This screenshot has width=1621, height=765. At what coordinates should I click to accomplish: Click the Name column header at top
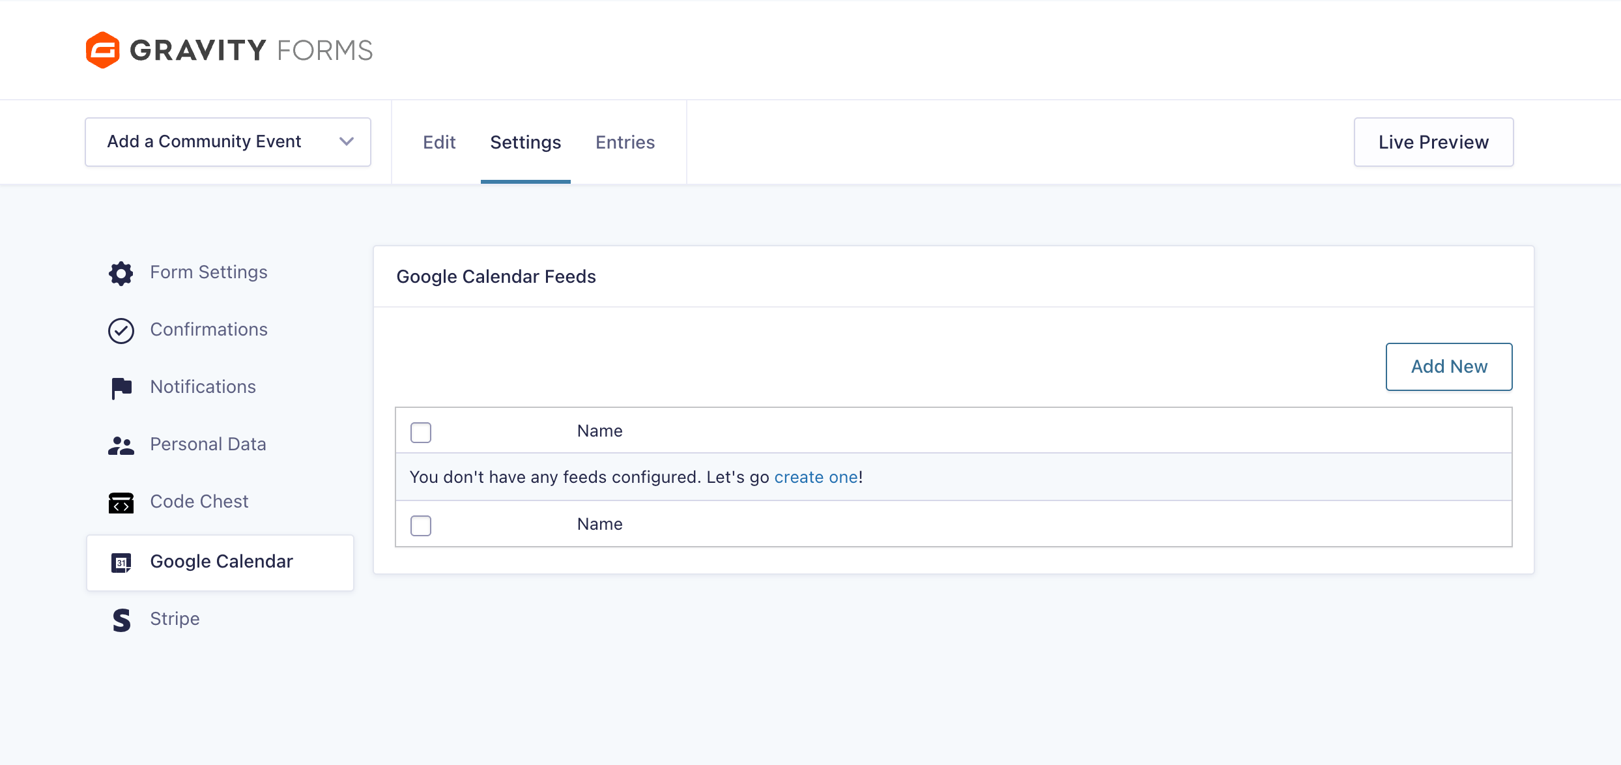pos(599,431)
